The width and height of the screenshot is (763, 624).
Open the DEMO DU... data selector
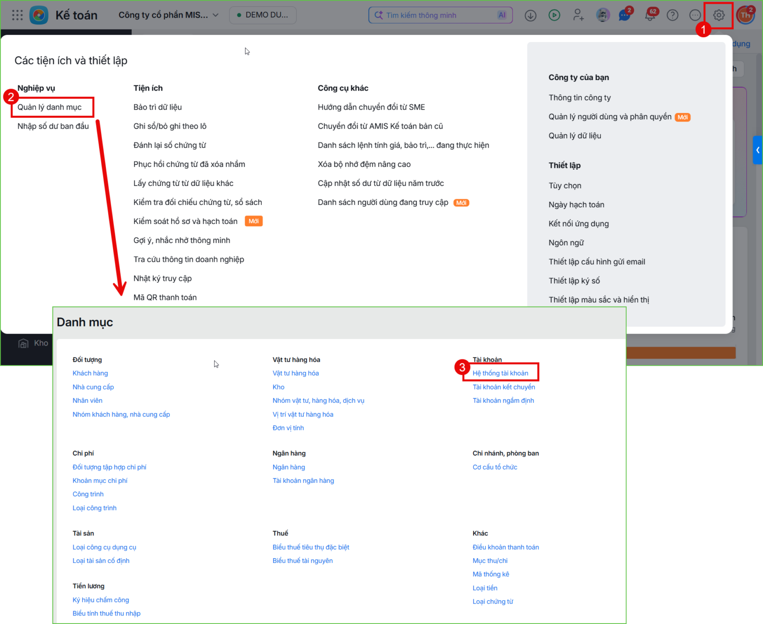(263, 15)
